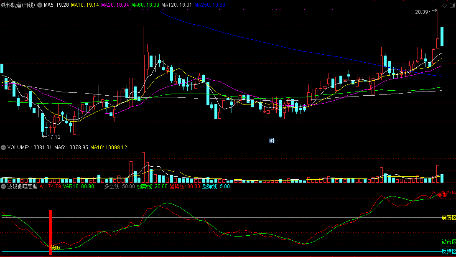Select the cyan 反弹区 zone label

click(449, 251)
